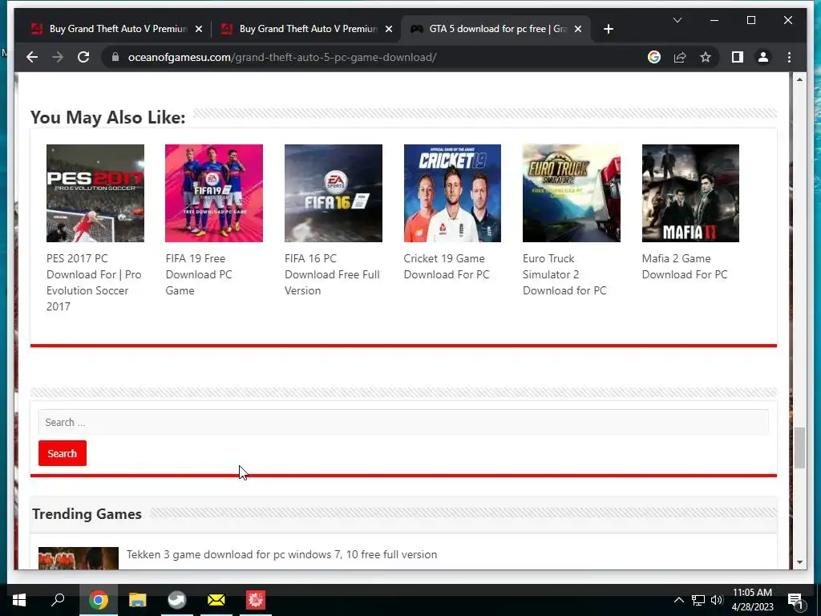Reload the current page
The image size is (821, 616).
[83, 57]
